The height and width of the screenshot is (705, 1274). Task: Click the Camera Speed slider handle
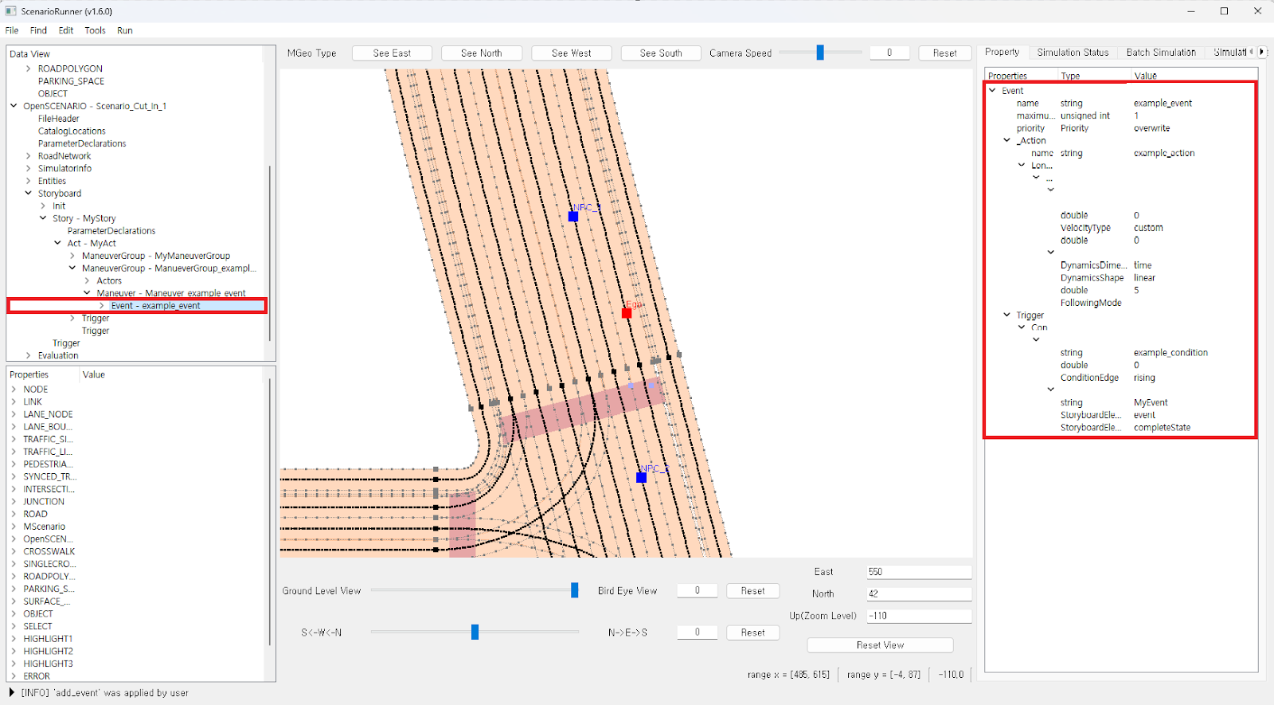coord(820,53)
